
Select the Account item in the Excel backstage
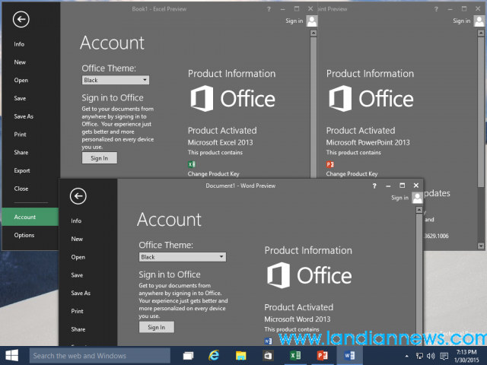point(30,217)
